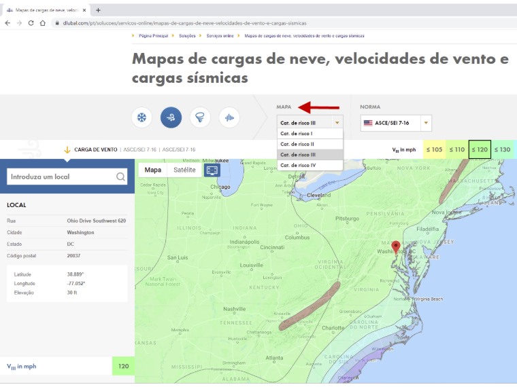Viewport: 517px width, 387px height.
Task: Choose Cat. de risco II option
Action: (x=310, y=144)
